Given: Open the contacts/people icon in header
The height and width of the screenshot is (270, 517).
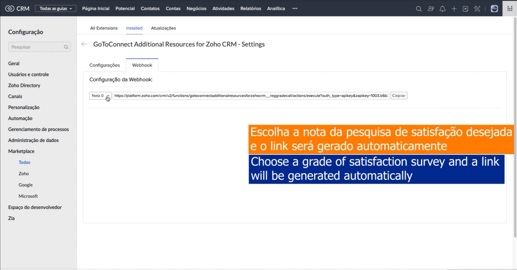Looking at the screenshot, I should click(x=430, y=8).
